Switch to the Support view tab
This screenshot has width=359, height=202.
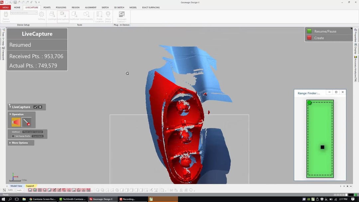30,186
